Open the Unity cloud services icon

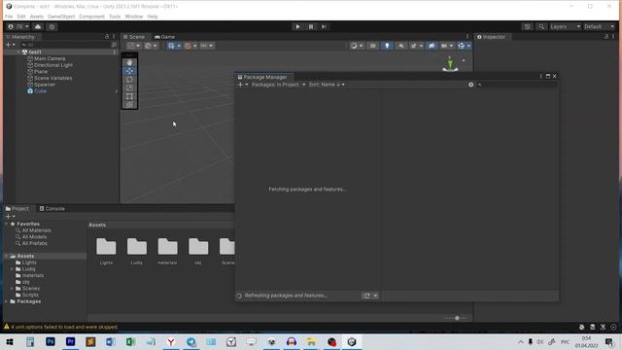[38, 26]
